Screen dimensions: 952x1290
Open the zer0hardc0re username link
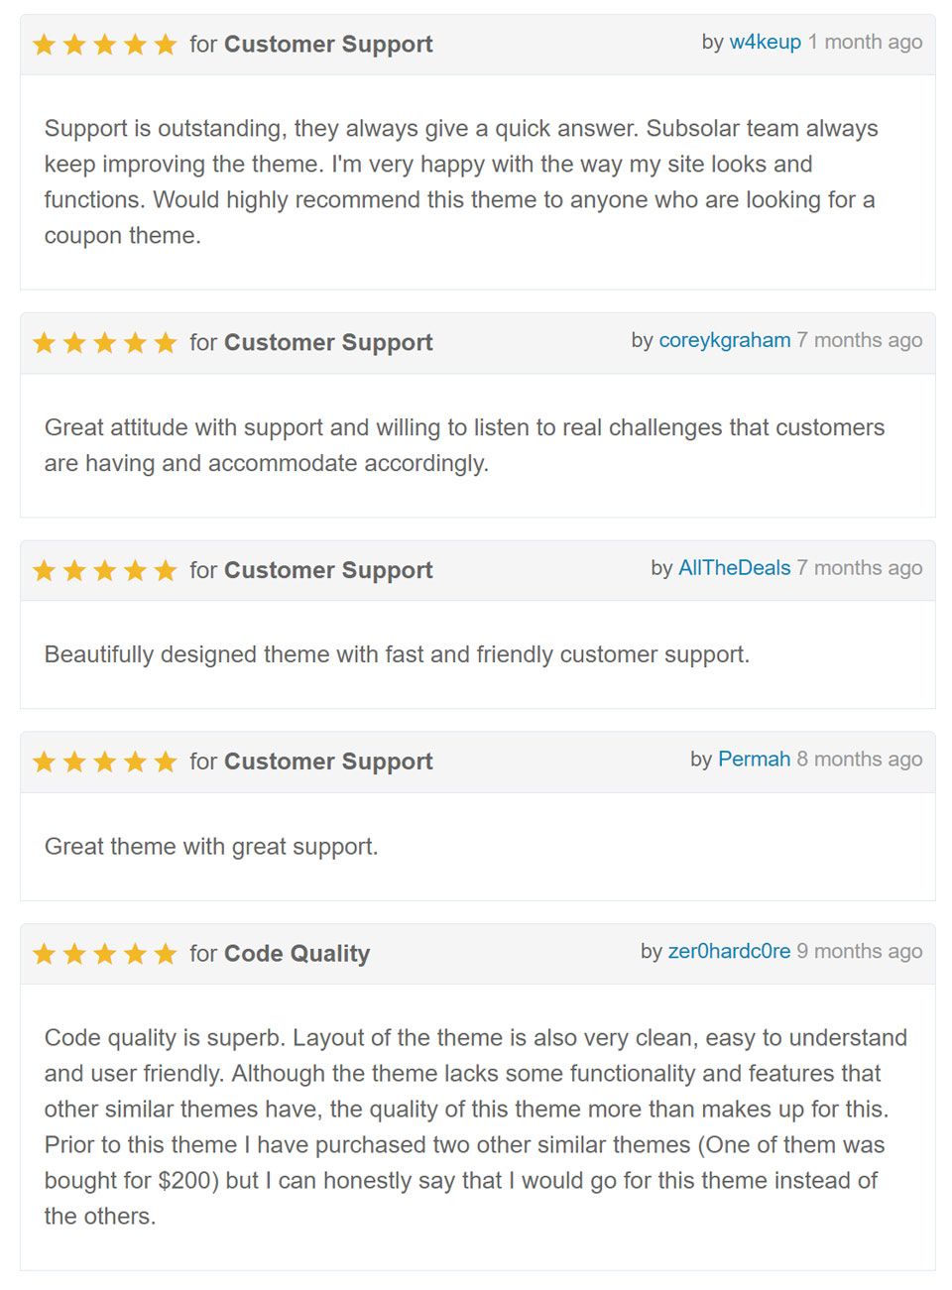[x=729, y=952]
